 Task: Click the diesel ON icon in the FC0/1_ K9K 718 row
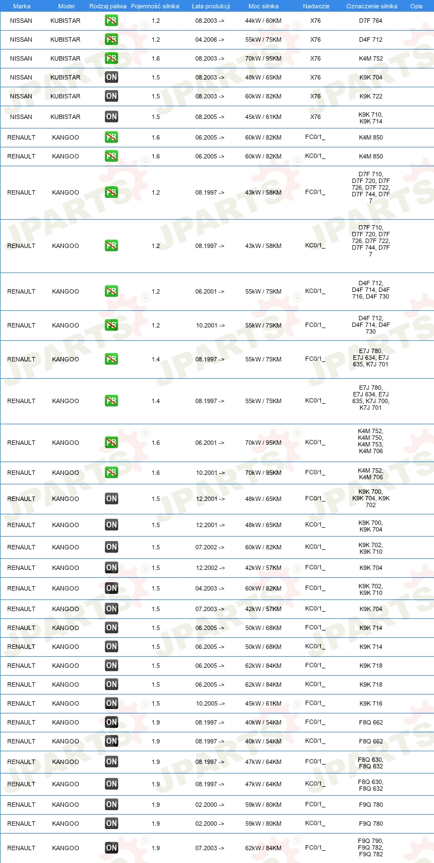click(x=112, y=666)
